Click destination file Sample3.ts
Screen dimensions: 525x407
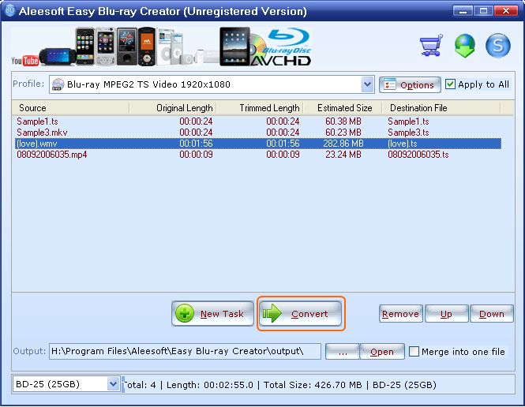[408, 133]
